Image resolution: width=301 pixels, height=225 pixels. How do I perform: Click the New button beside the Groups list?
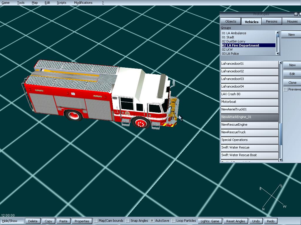click(291, 35)
